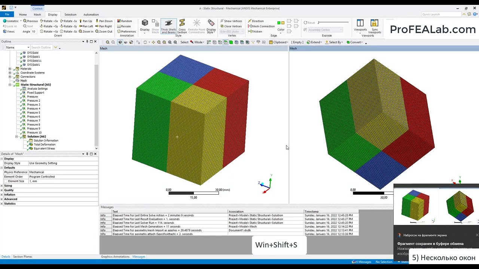This screenshot has height=269, width=479.
Task: Open the Section Planes tab
Action: coord(22,257)
